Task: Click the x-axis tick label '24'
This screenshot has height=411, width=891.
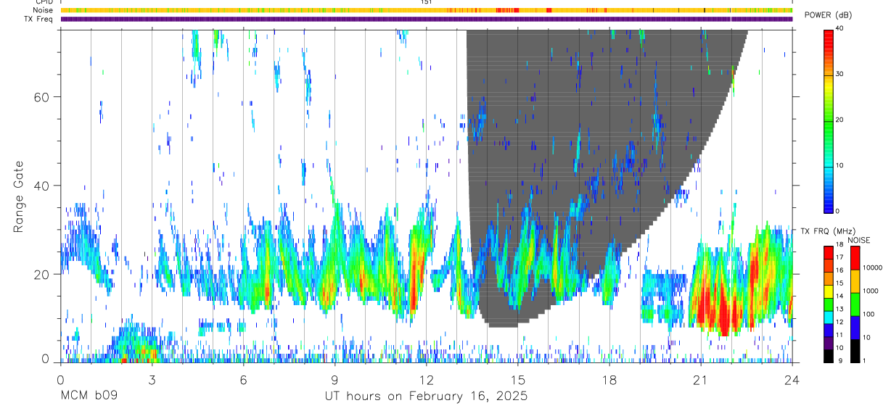Action: (x=792, y=379)
